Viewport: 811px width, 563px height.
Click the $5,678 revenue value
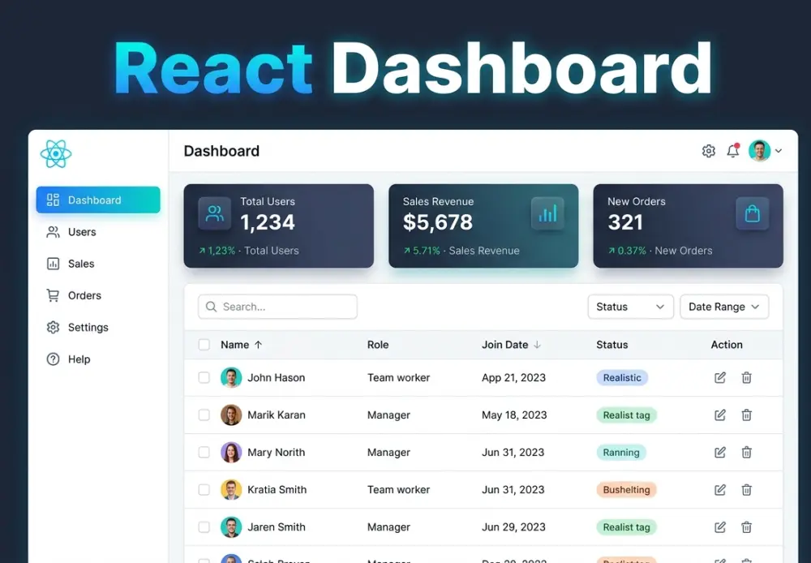click(438, 222)
